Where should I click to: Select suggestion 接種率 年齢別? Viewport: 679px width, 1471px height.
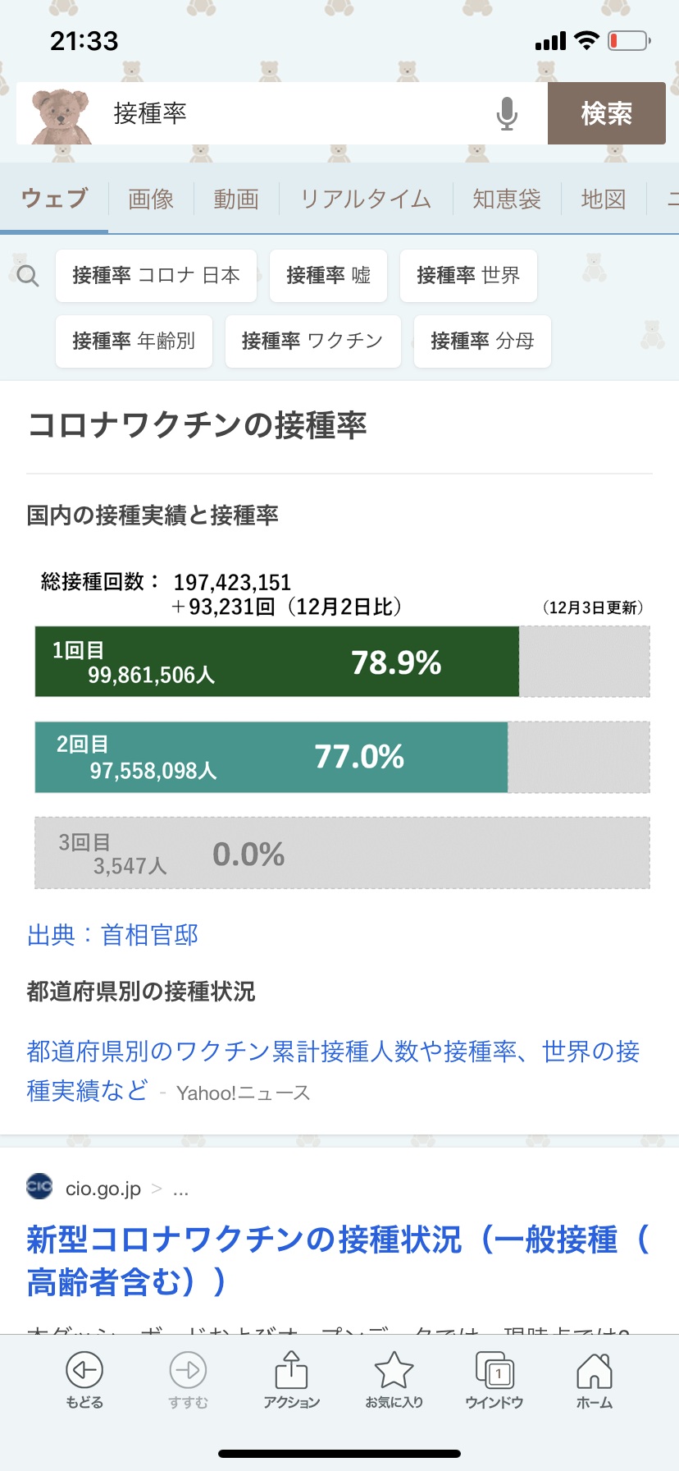coord(134,341)
